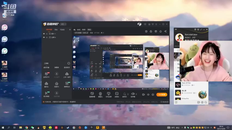Search in YY with the magnifier icon
Screen dimensions: 232x130
(x=206, y=102)
